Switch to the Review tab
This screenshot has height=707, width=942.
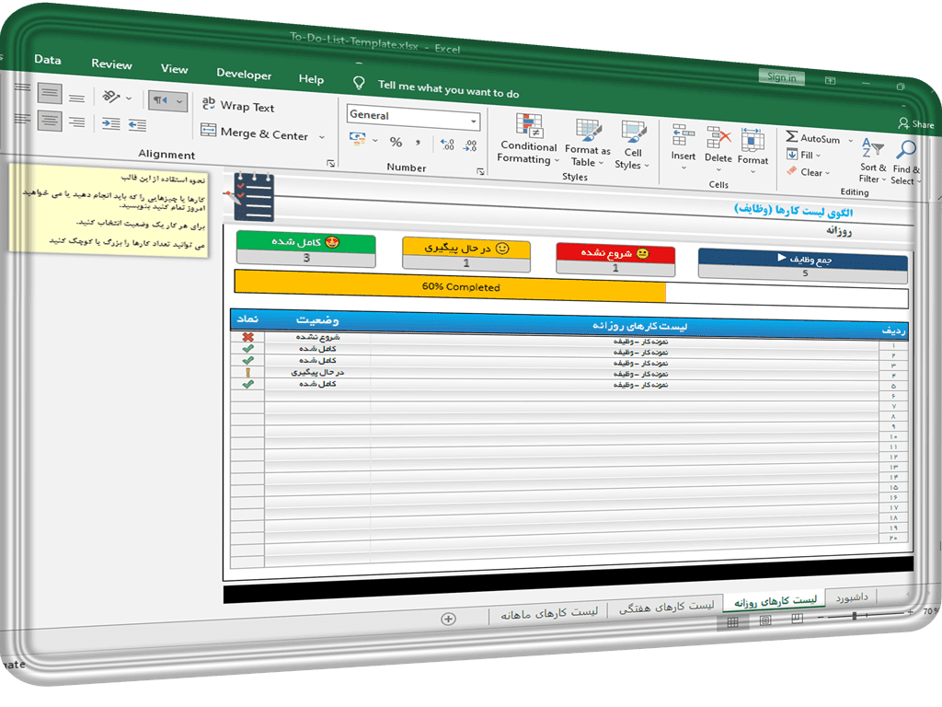pyautogui.click(x=111, y=64)
